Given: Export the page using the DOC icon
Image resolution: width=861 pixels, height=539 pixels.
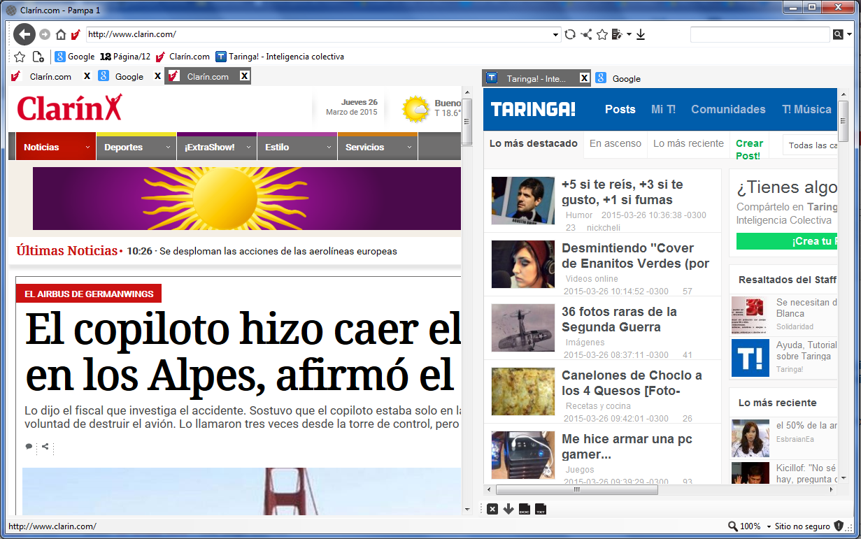Looking at the screenshot, I should coord(523,509).
